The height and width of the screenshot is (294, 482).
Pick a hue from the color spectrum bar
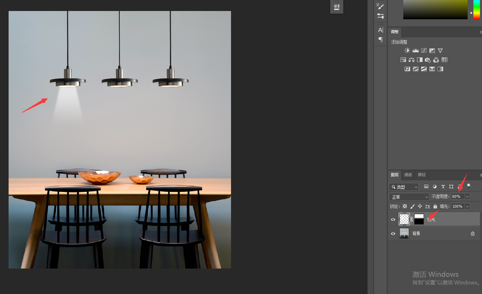(476, 9)
